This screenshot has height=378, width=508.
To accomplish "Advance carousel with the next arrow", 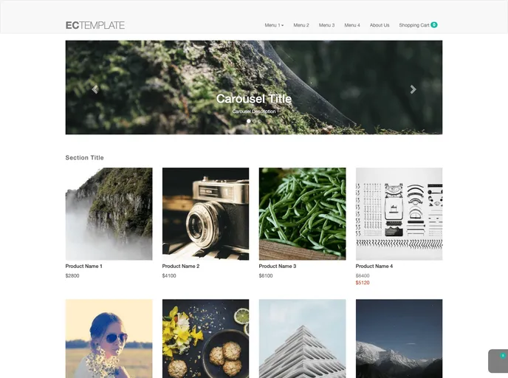I will click(413, 89).
